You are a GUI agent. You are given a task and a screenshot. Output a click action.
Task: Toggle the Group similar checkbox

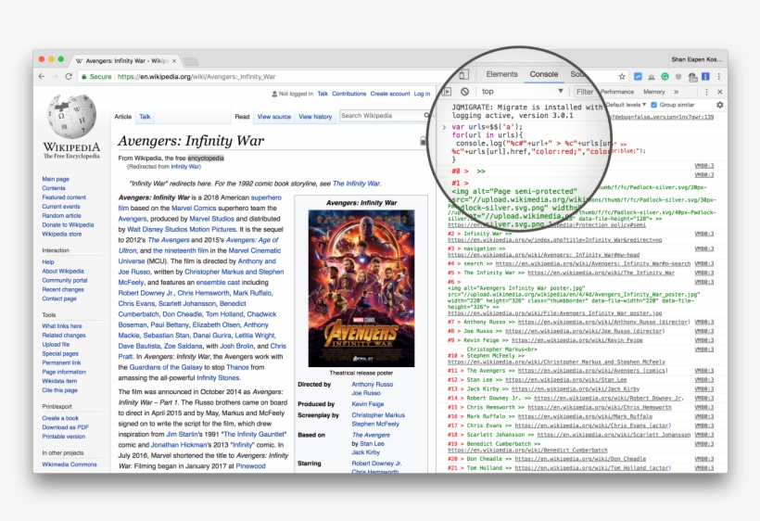coord(653,105)
